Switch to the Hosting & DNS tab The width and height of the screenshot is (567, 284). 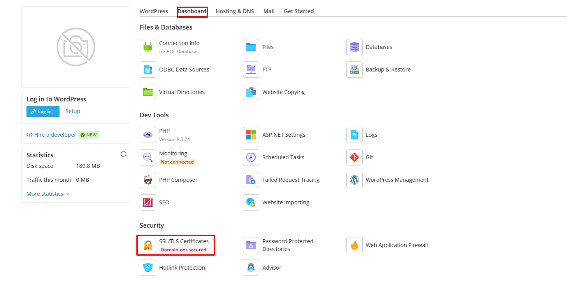point(235,11)
